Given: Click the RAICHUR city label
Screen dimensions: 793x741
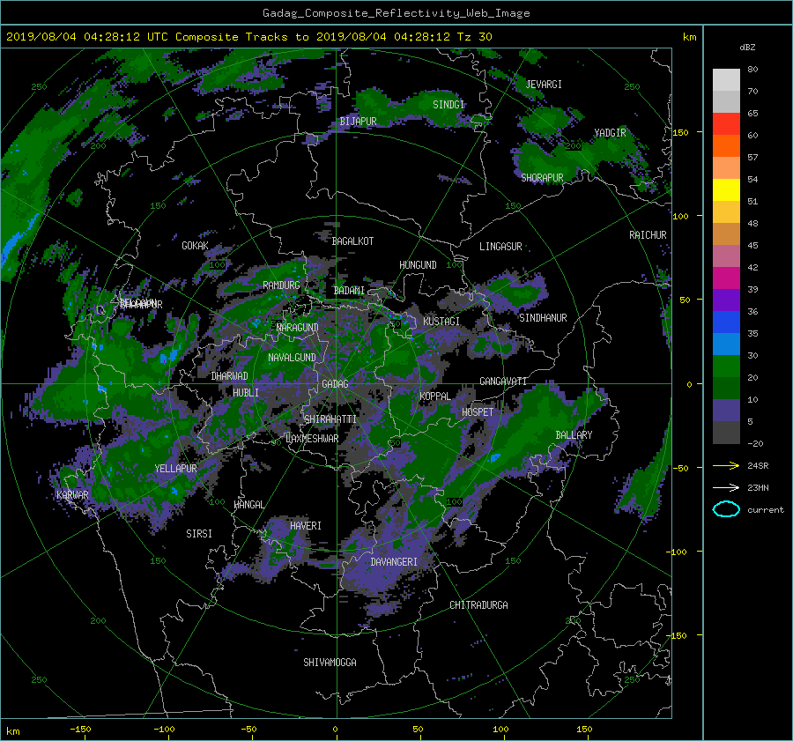Looking at the screenshot, I should pos(648,235).
